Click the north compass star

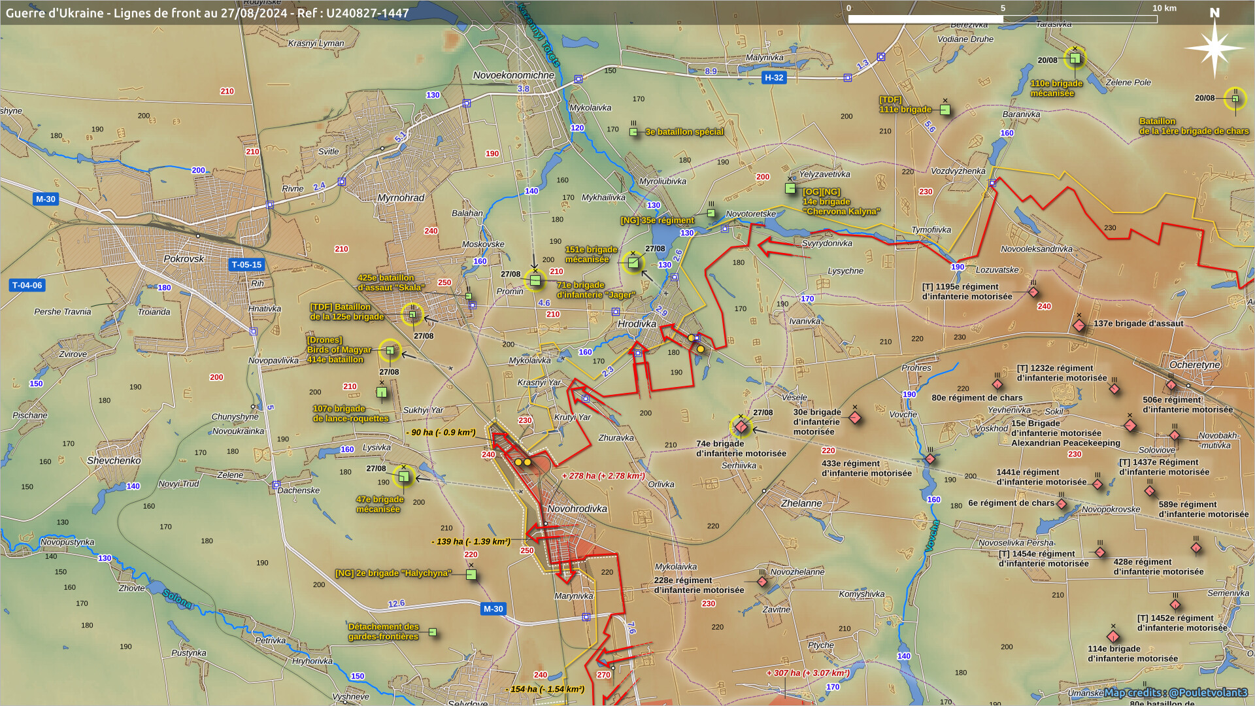point(1214,47)
